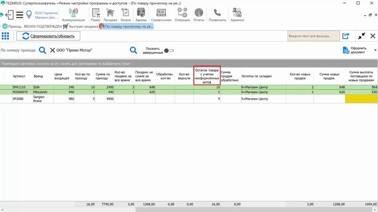Select the location pin icon
The width and height of the screenshot is (378, 212).
pyautogui.click(x=29, y=15)
